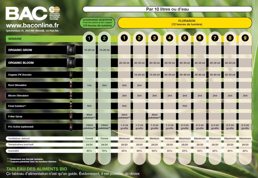Click the Root Stimulator bottle icon

(71, 85)
